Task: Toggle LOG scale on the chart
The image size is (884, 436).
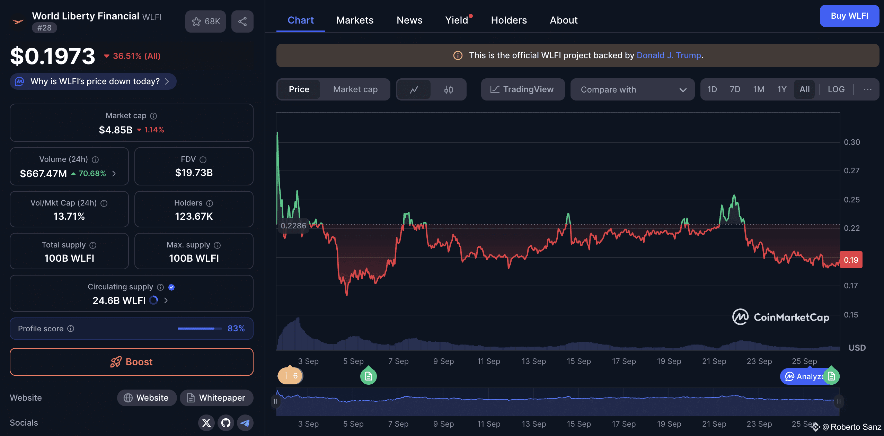Action: [836, 89]
